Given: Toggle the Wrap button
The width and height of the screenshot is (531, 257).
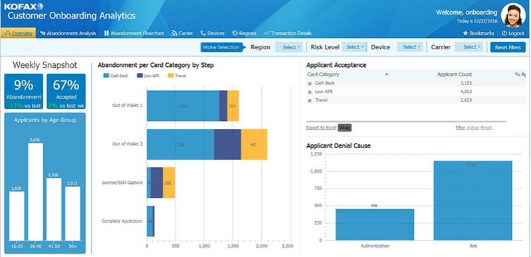Looking at the screenshot, I should 345,128.
